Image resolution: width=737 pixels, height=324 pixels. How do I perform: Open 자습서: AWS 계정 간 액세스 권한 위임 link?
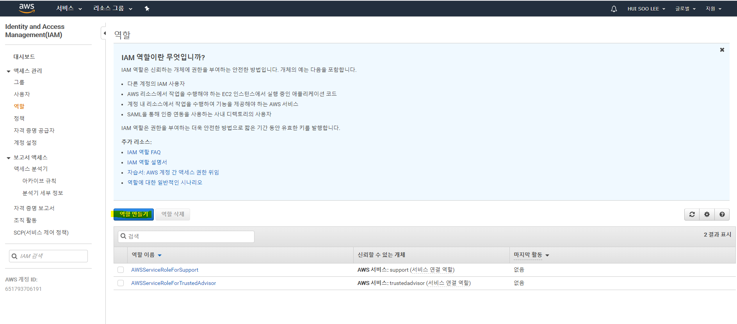coord(173,173)
